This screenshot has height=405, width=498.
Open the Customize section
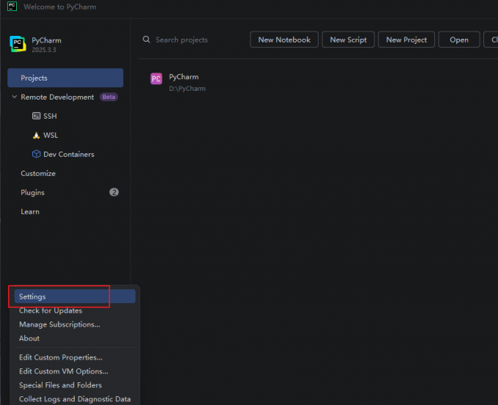coord(38,174)
